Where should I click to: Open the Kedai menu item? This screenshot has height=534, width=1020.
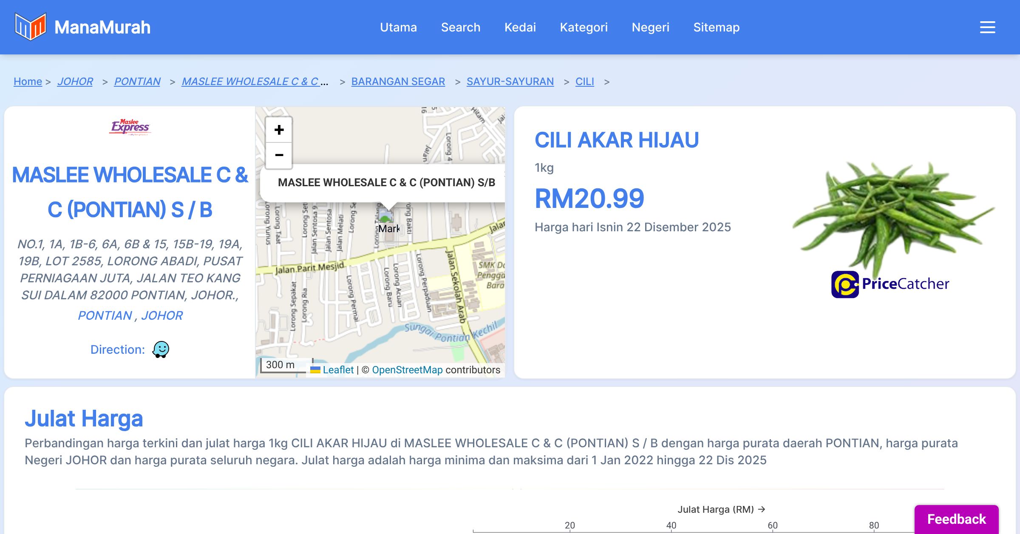[520, 27]
